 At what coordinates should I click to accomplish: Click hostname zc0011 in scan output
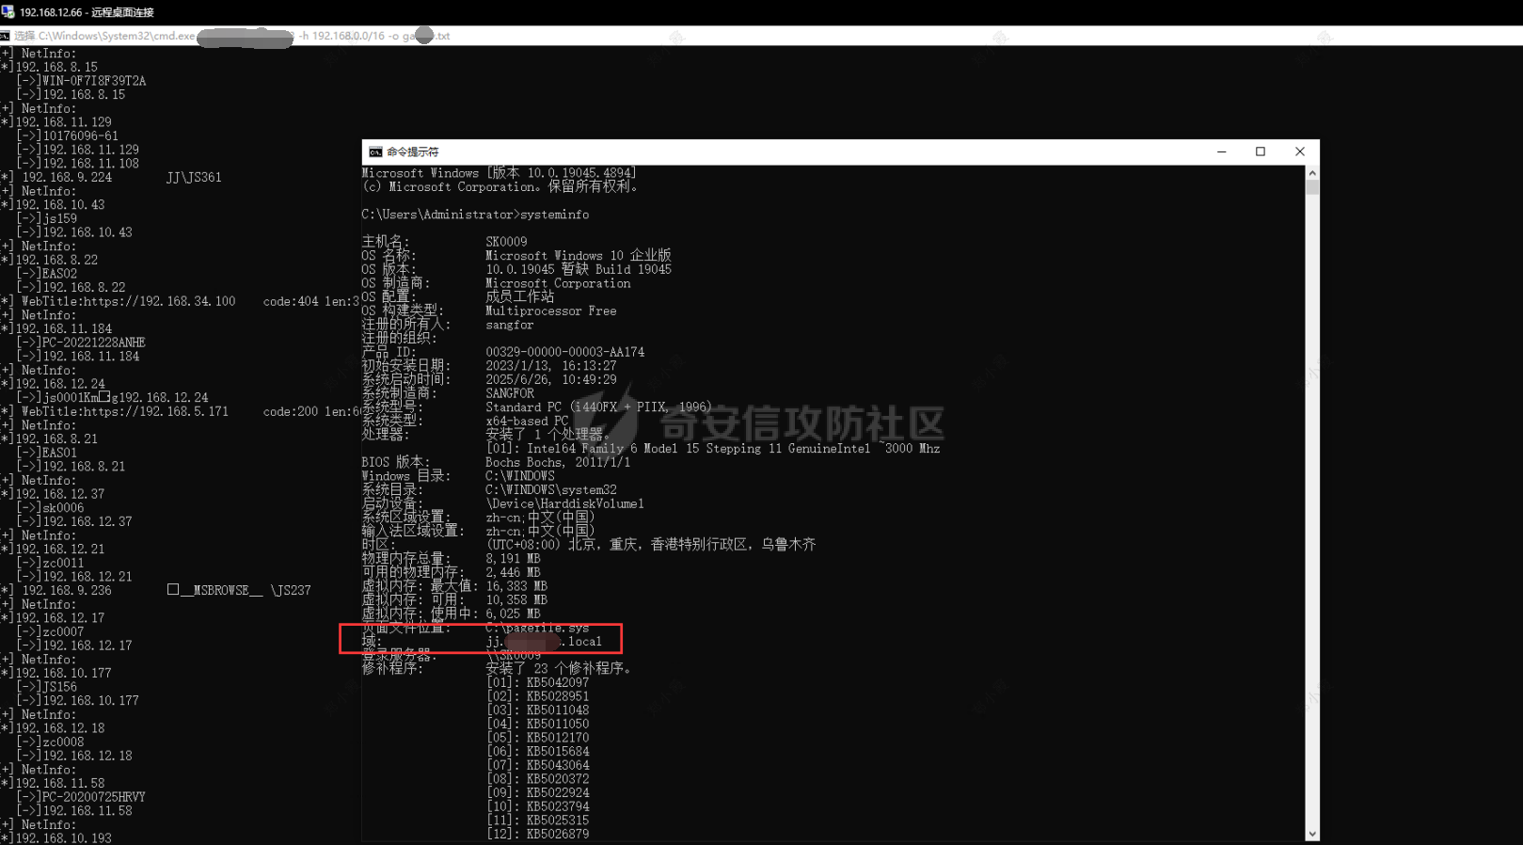[x=63, y=563]
